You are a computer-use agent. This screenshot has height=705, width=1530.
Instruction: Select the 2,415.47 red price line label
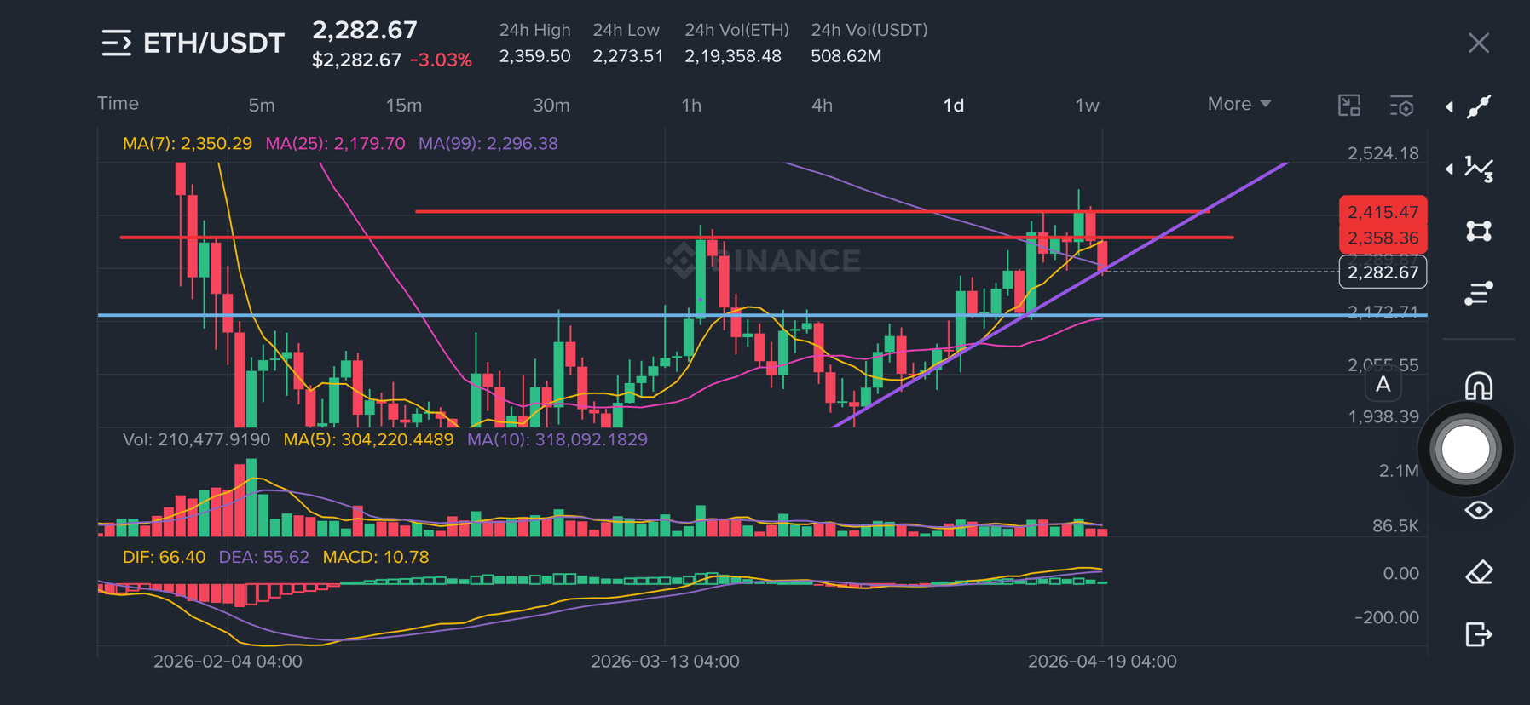point(1383,212)
